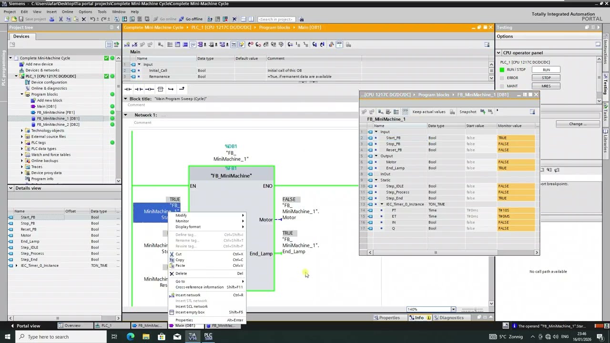The width and height of the screenshot is (610, 343).
Task: Click the Upload from device icon
Action: pyautogui.click(x=132, y=19)
